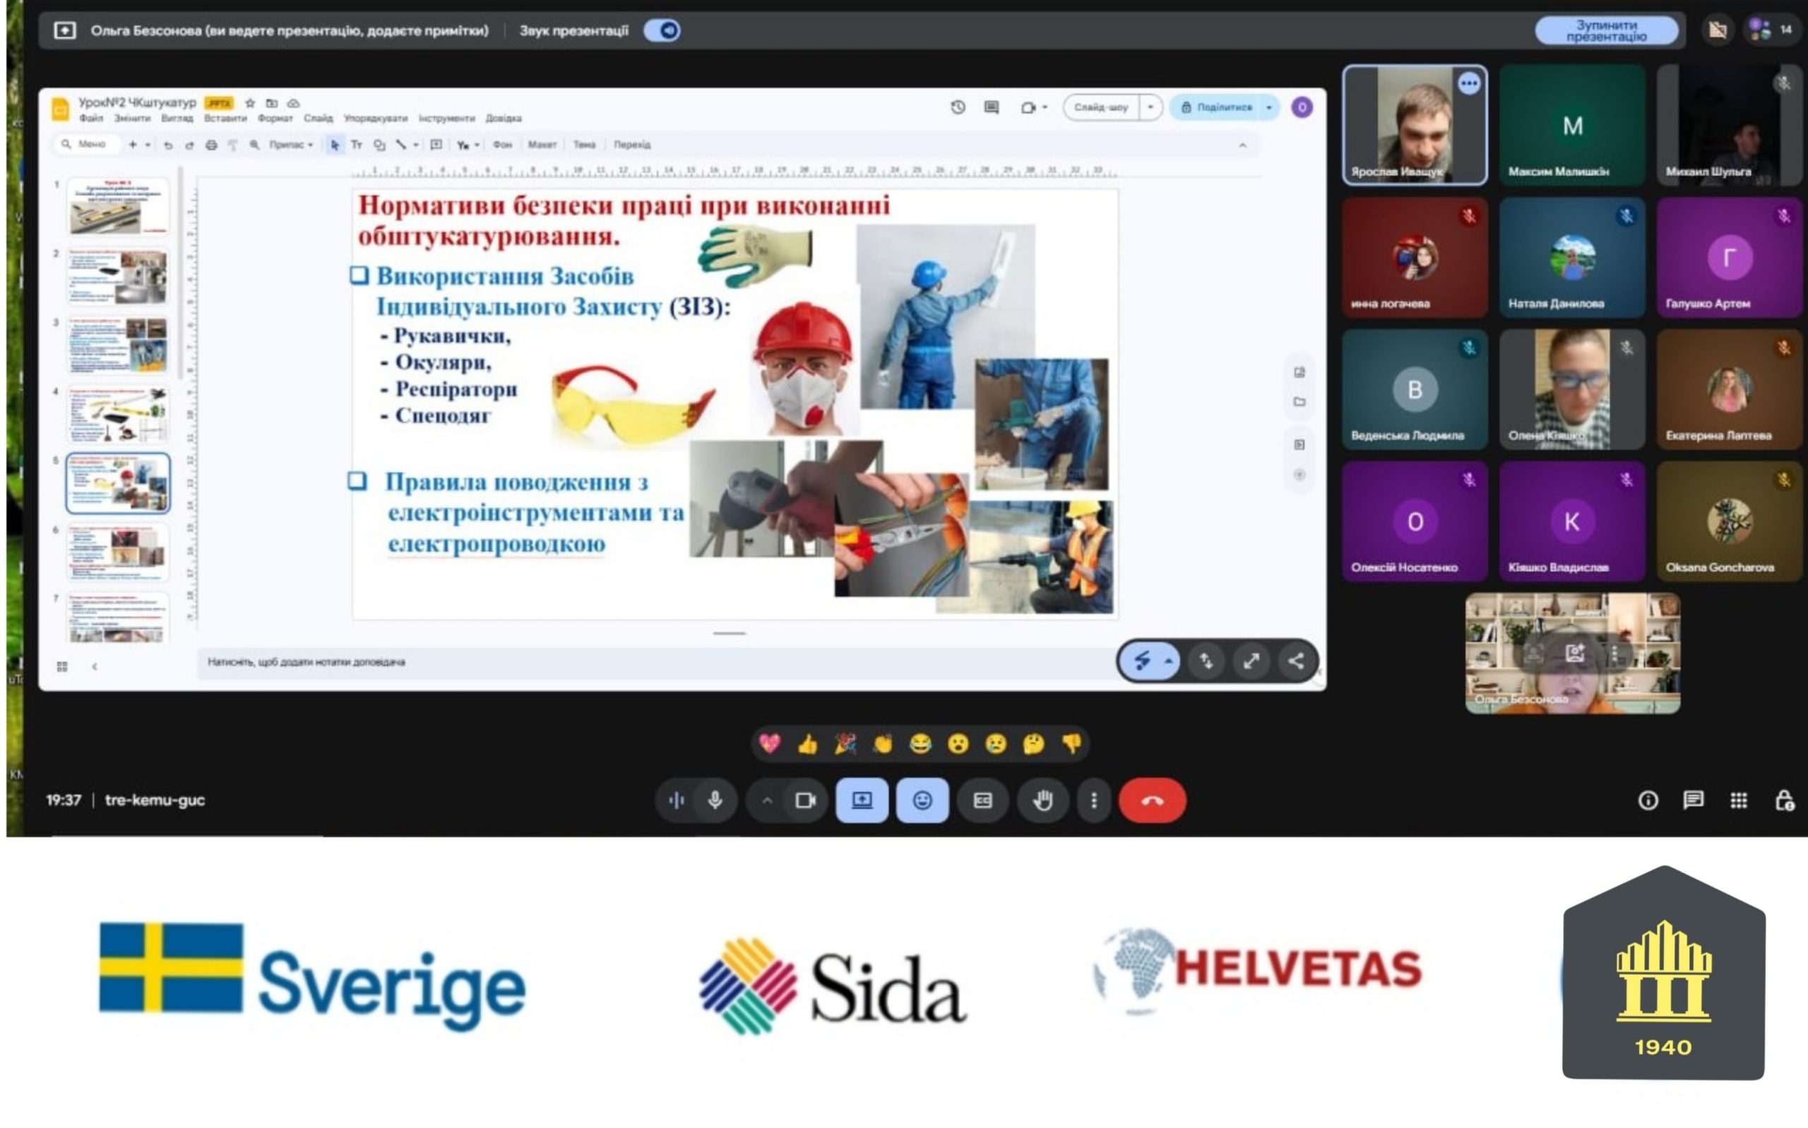Viewport: 1808px width, 1128px height.
Task: Select slide 6 thumbnail in filmstrip
Action: point(118,552)
